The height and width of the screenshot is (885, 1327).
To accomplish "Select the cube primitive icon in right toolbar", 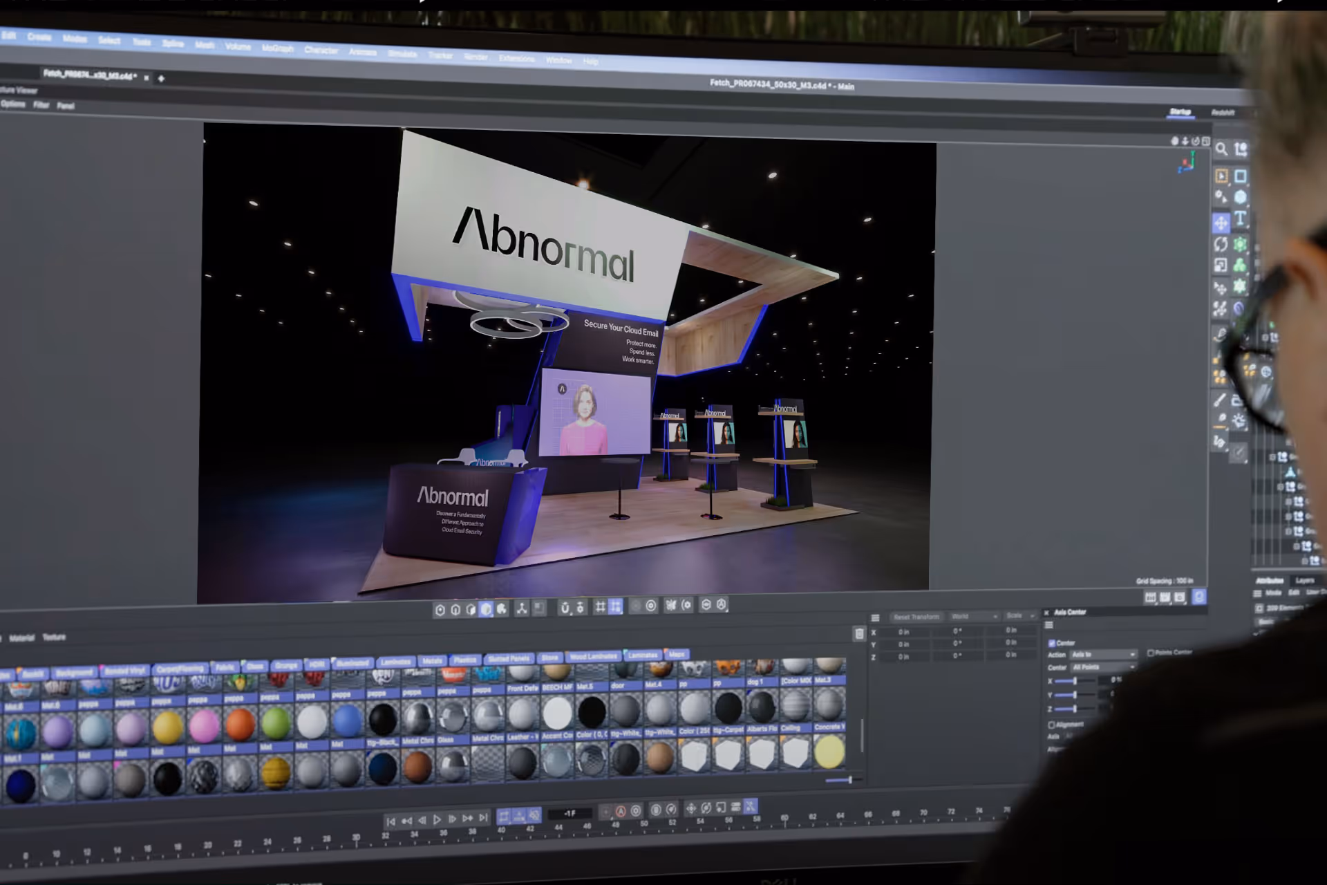I will [1241, 197].
